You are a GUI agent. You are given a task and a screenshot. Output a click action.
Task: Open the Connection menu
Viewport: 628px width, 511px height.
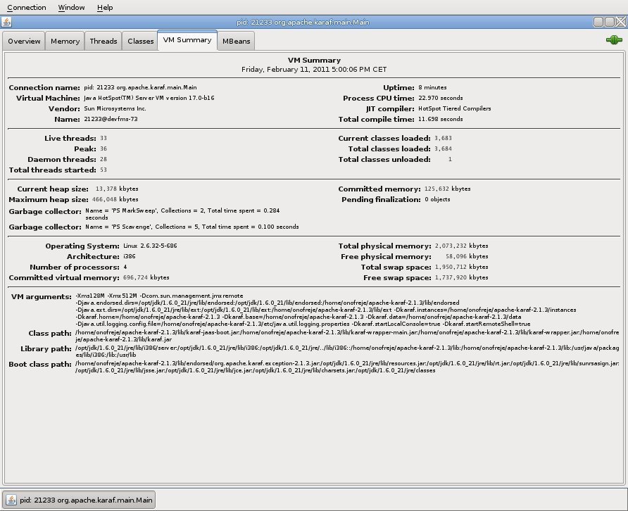point(27,7)
